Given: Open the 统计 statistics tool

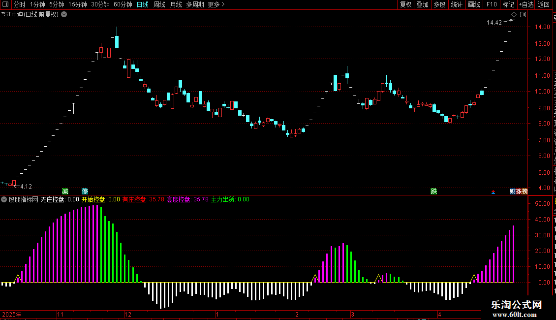Looking at the screenshot, I should 456,4.
